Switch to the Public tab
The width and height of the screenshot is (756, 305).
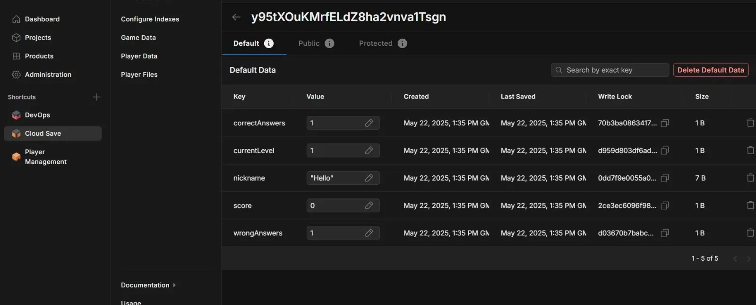click(x=309, y=43)
